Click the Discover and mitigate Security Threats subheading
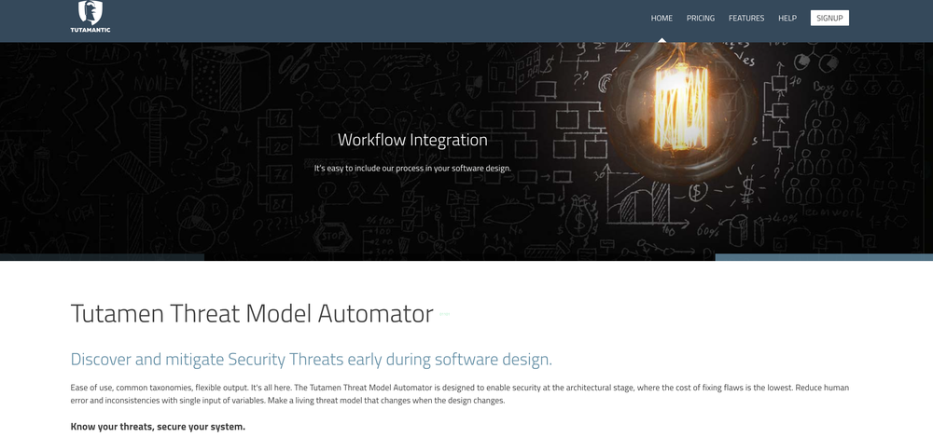 point(312,360)
